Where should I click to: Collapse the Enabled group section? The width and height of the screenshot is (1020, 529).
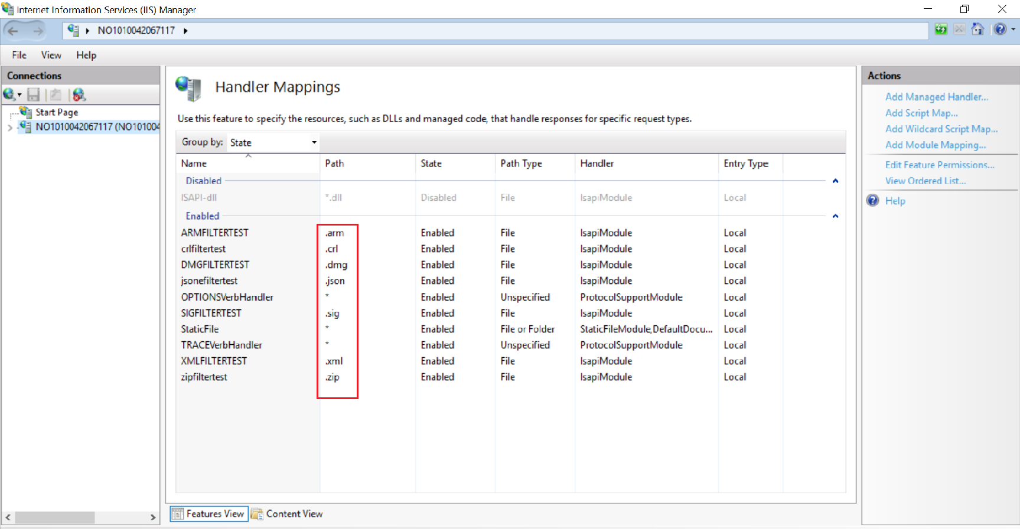[x=835, y=216]
